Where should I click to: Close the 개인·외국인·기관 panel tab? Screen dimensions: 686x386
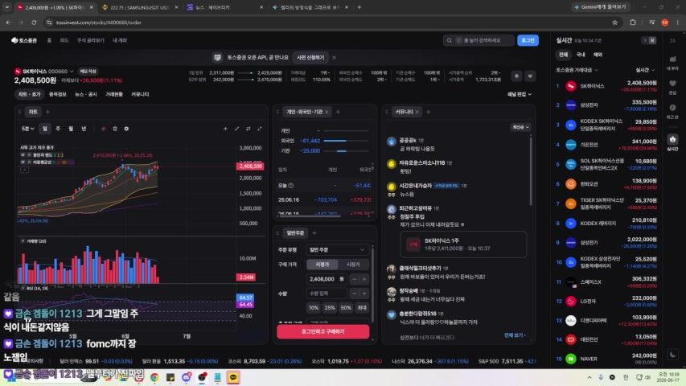coord(327,112)
